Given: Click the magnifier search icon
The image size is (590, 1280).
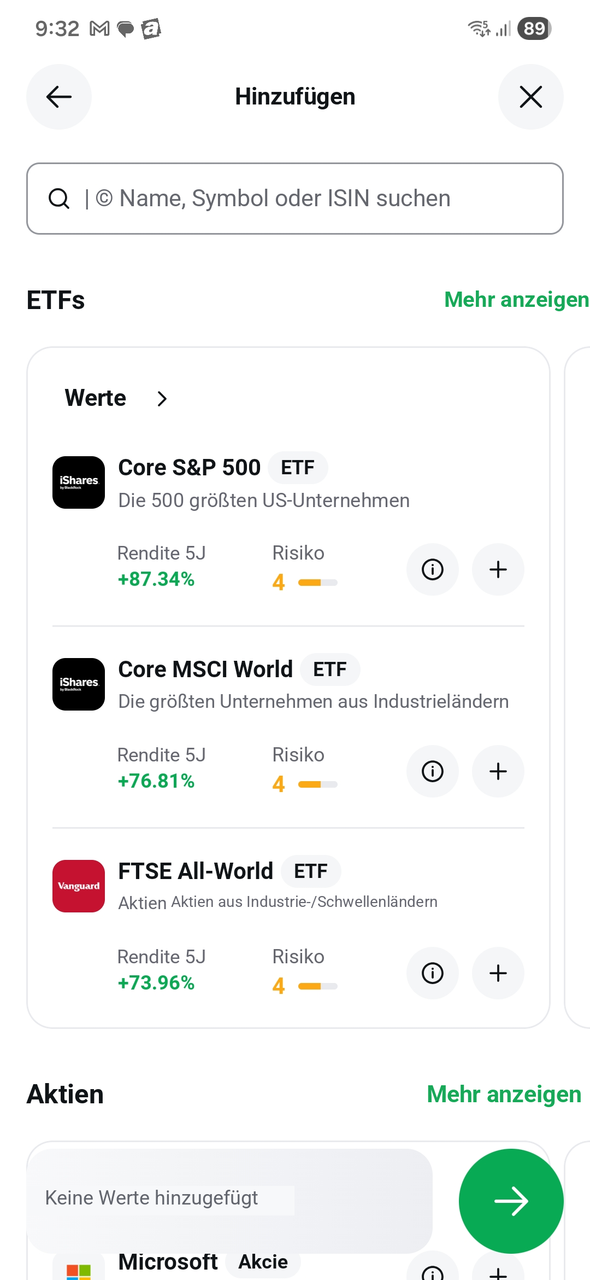Looking at the screenshot, I should pos(59,199).
